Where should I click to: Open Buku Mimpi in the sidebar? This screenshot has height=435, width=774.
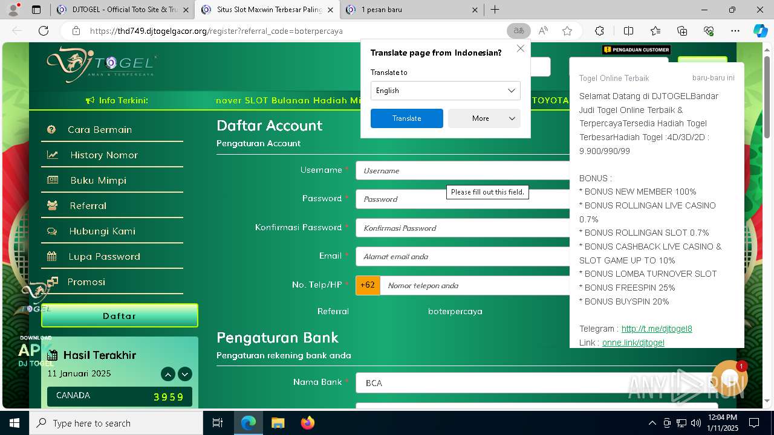[x=112, y=180]
